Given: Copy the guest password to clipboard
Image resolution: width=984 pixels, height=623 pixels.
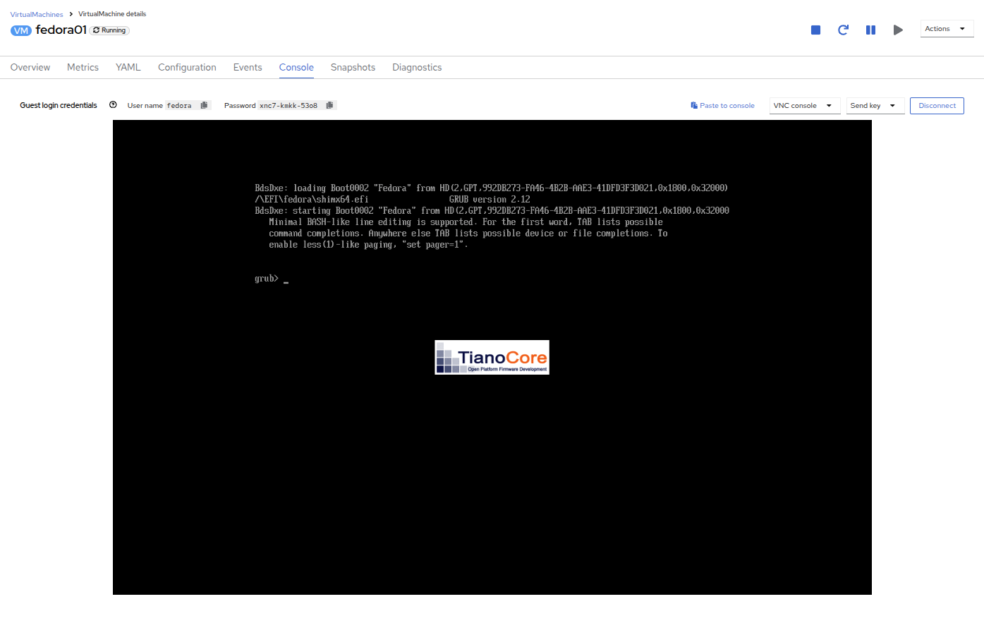Looking at the screenshot, I should tap(329, 105).
